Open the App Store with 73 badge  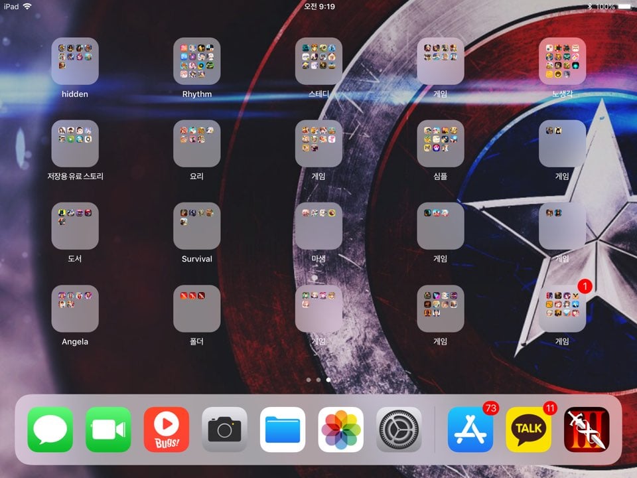[470, 430]
